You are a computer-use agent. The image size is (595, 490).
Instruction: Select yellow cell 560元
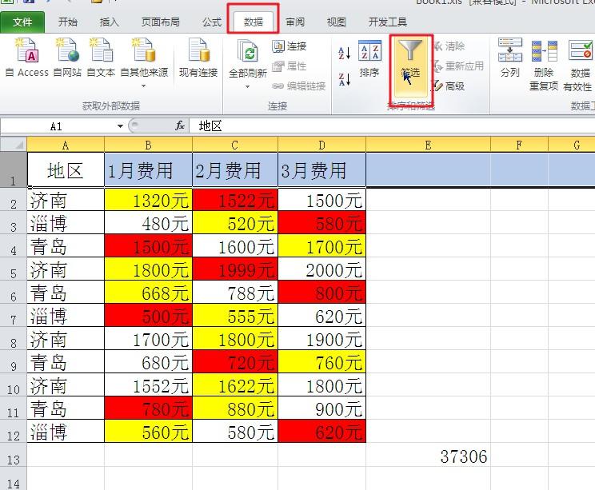pos(149,431)
